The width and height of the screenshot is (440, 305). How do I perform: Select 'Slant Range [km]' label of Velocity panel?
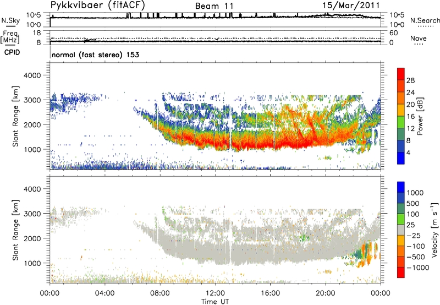tap(15, 230)
